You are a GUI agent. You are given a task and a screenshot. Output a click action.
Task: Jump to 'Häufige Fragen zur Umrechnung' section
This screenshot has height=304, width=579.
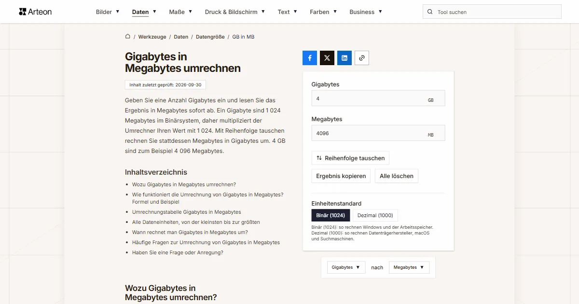[206, 242]
